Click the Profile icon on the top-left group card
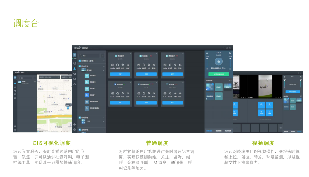Image resolution: width=309 pixels, height=177 pixels. point(112,65)
